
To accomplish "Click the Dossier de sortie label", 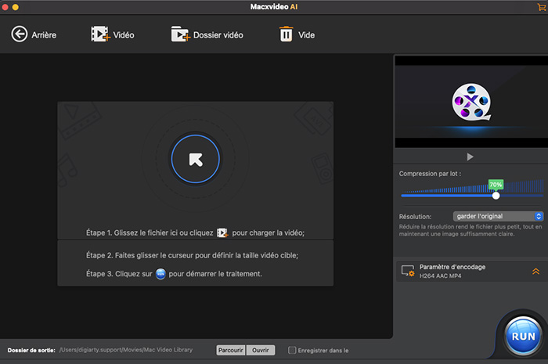I will (31, 350).
